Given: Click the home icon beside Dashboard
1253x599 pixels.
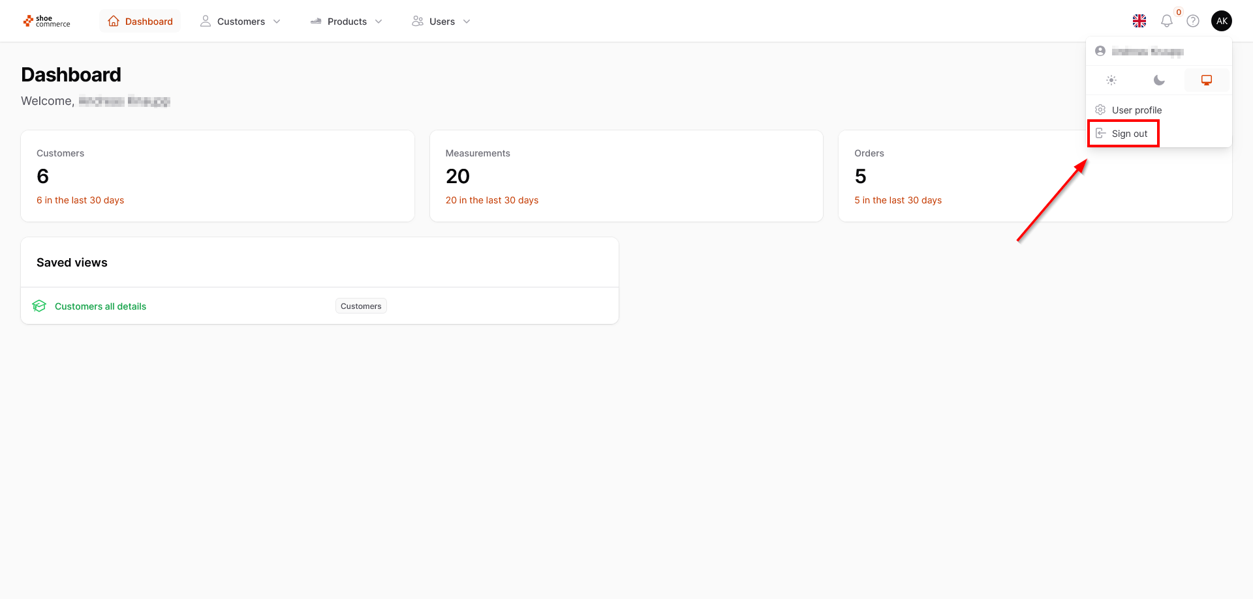Looking at the screenshot, I should [x=114, y=22].
